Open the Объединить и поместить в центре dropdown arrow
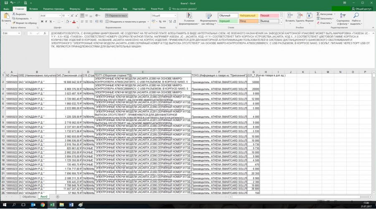This screenshot has height=209, width=376. tap(148, 22)
